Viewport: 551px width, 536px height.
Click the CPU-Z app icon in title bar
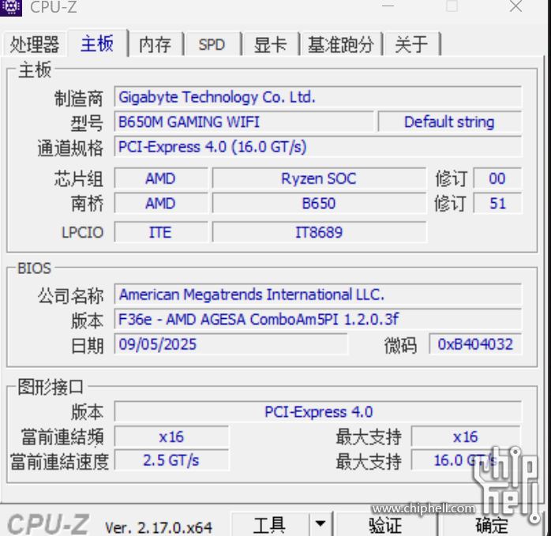click(x=11, y=7)
